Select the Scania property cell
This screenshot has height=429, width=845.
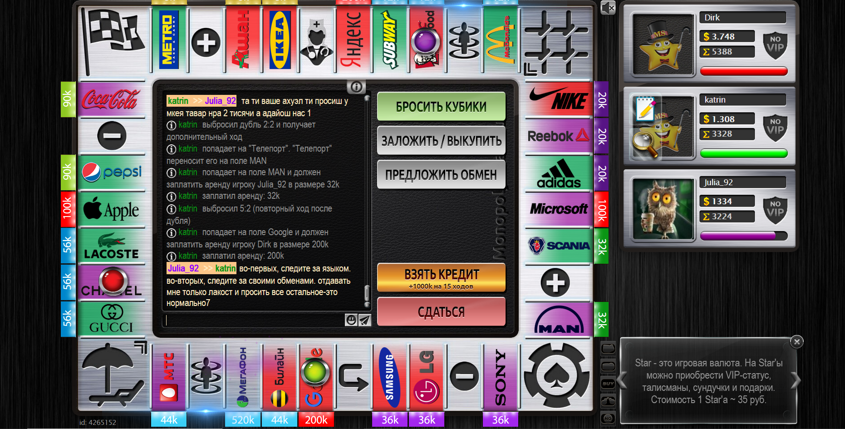(x=559, y=246)
